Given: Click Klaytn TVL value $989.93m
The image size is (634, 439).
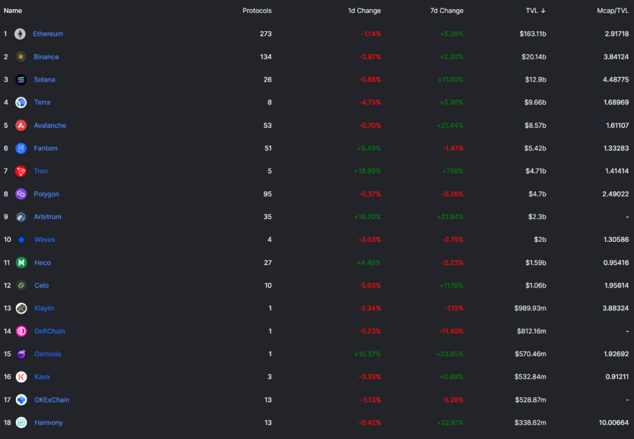Looking at the screenshot, I should (x=531, y=309).
